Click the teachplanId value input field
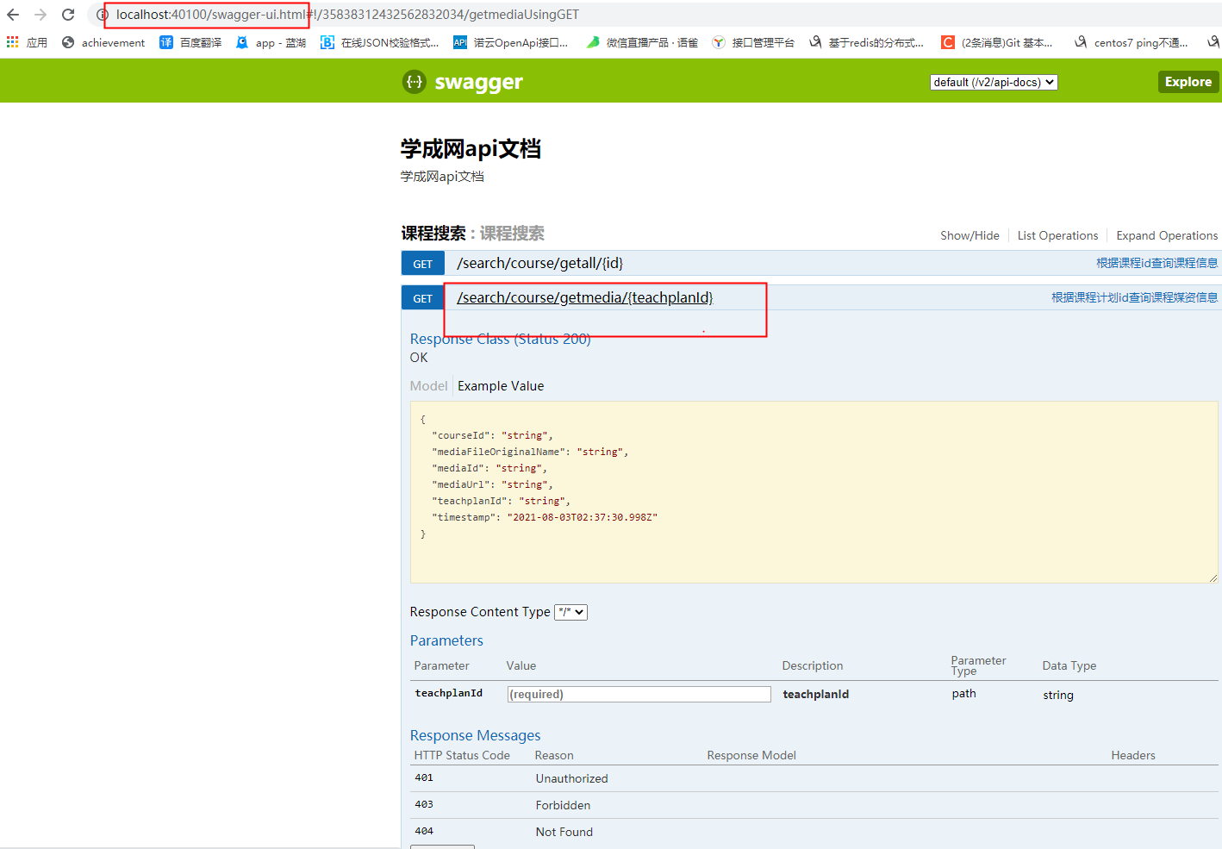Screen dimensions: 1222x849 (x=639, y=694)
